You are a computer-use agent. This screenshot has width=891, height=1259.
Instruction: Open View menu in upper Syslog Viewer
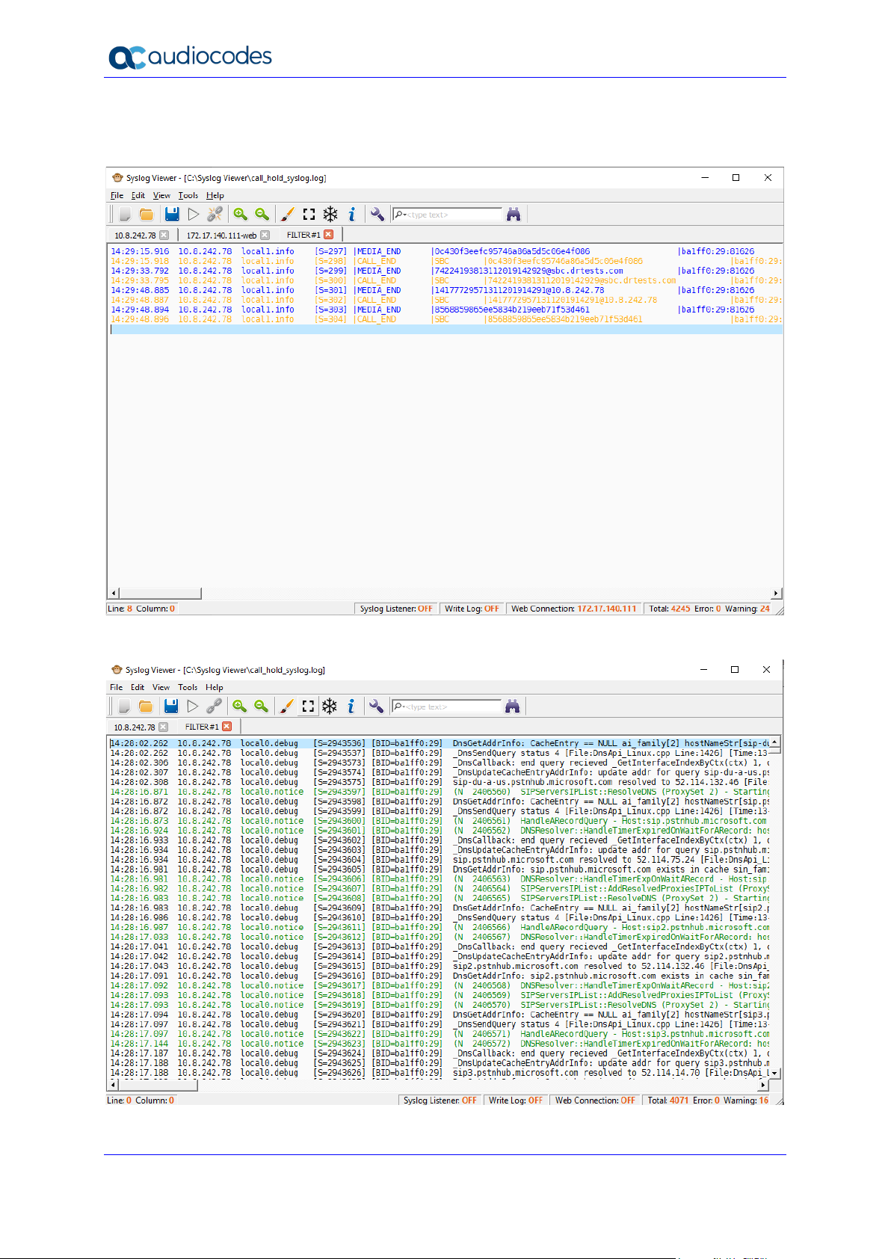point(161,196)
